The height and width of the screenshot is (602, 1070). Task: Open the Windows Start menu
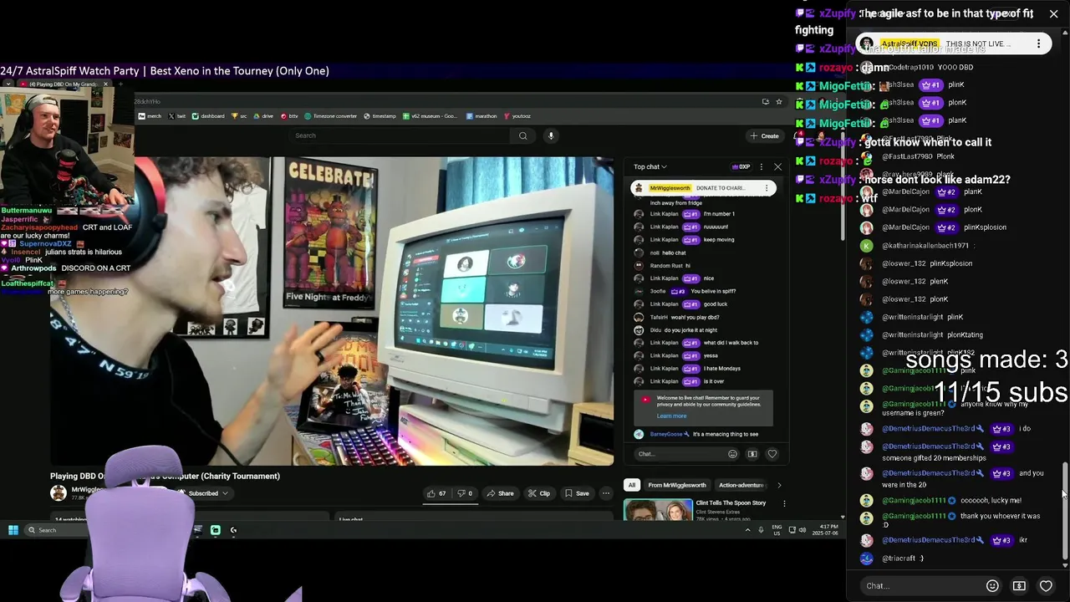(x=13, y=530)
